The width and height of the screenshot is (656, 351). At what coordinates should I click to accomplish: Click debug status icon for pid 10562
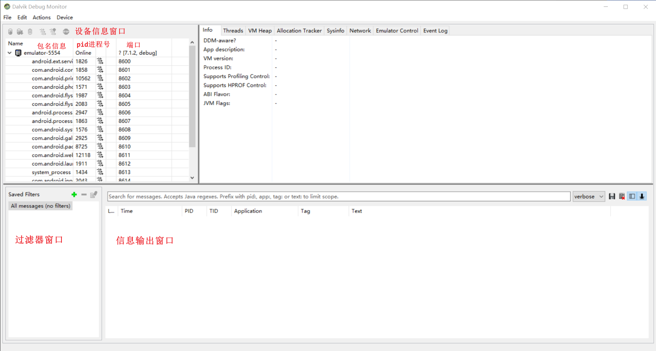[100, 78]
